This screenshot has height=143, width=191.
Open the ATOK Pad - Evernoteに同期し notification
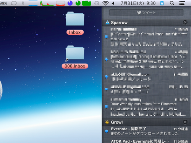coord(146,141)
